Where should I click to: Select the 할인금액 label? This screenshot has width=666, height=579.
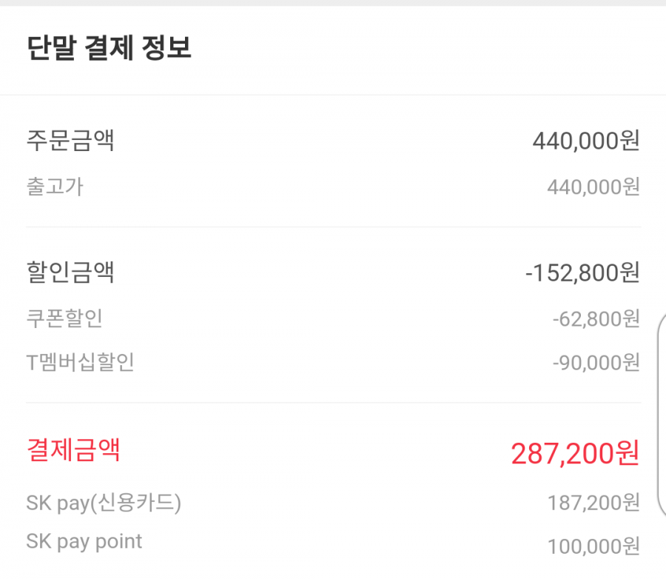70,272
